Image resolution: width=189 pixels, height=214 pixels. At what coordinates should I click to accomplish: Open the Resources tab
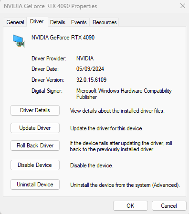point(105,22)
